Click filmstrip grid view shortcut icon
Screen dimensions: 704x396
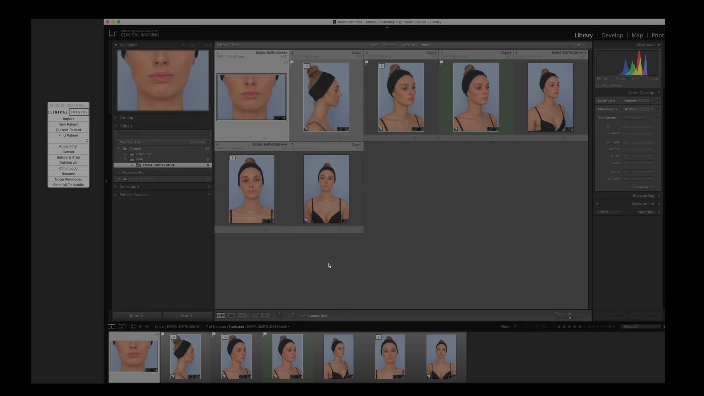[x=133, y=326]
